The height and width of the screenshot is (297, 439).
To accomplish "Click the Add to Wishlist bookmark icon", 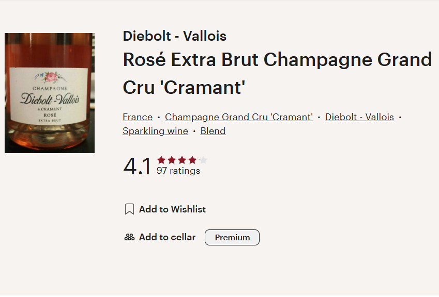I will pyautogui.click(x=129, y=209).
